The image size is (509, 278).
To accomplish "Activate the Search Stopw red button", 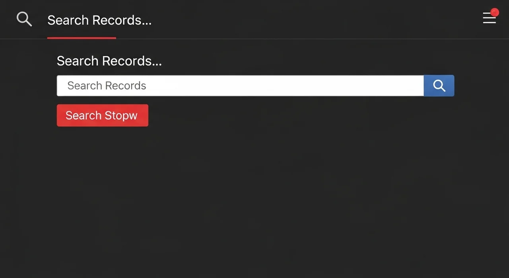I will click(x=103, y=116).
